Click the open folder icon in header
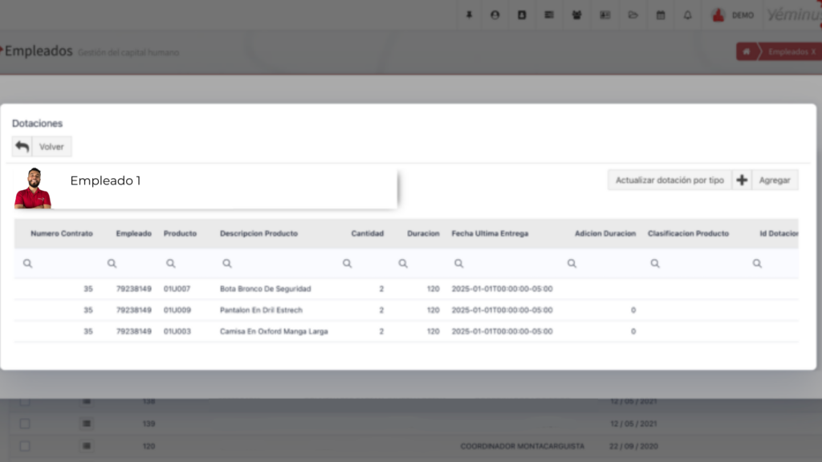Viewport: 822px width, 462px height. coord(633,14)
